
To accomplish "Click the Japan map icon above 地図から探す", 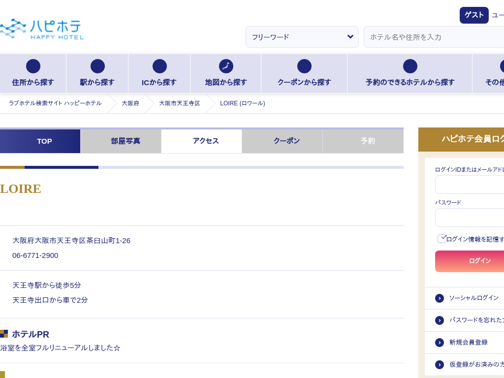I will (x=226, y=66).
